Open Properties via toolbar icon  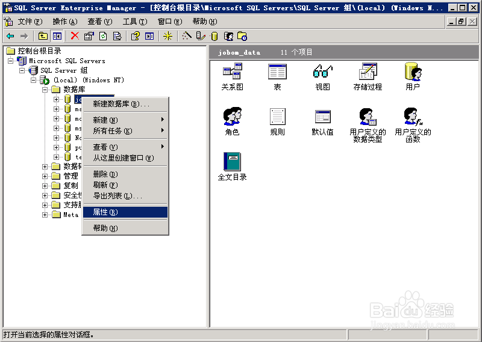click(x=89, y=36)
